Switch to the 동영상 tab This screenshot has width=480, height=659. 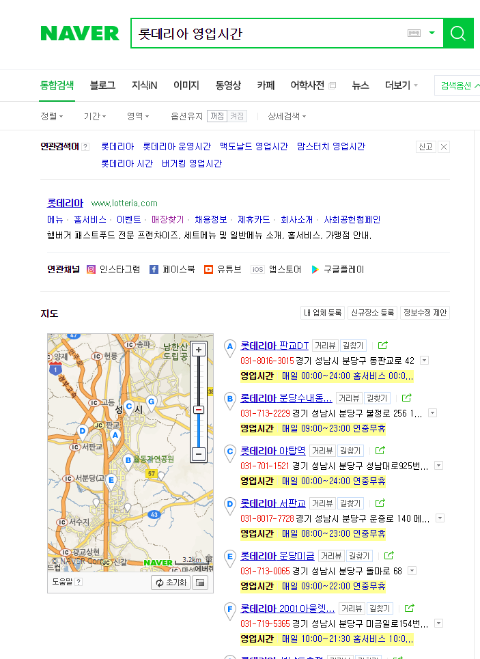pyautogui.click(x=228, y=85)
